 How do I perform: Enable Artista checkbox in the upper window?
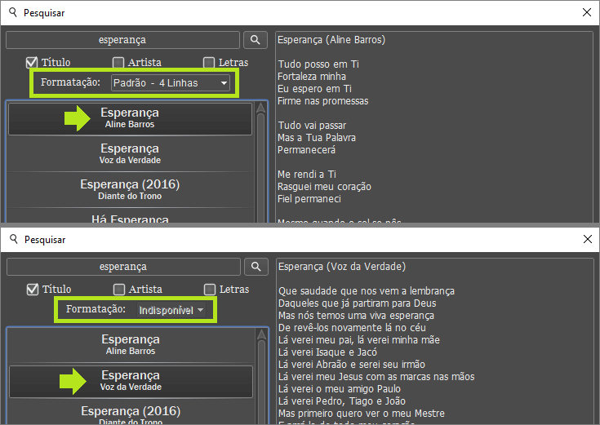click(118, 63)
